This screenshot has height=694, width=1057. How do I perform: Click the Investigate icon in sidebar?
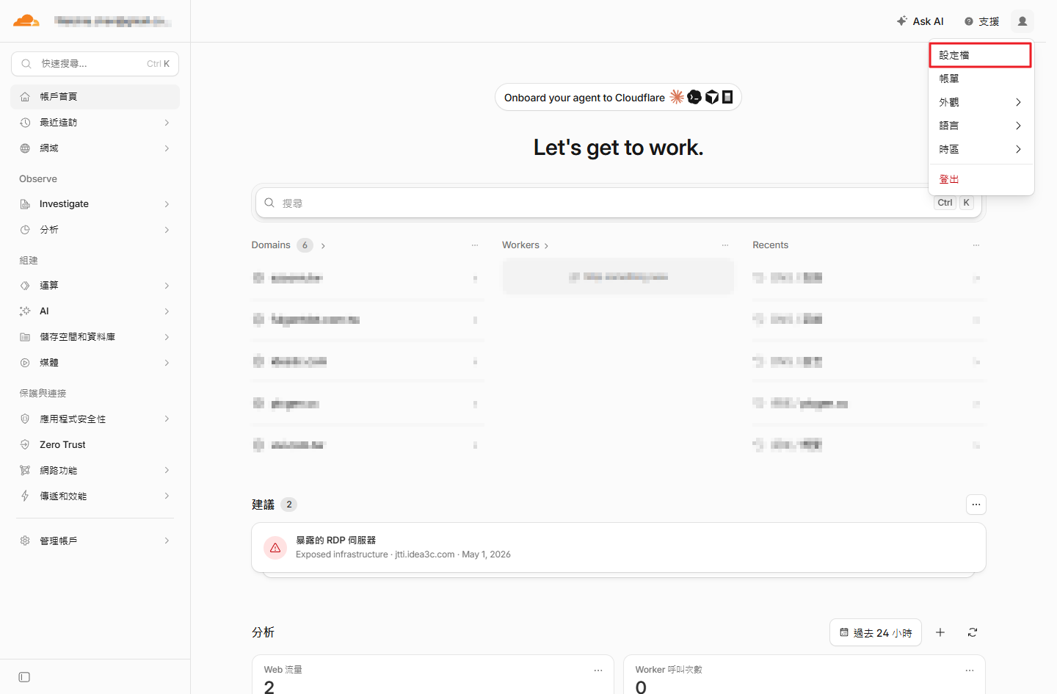[x=25, y=204]
